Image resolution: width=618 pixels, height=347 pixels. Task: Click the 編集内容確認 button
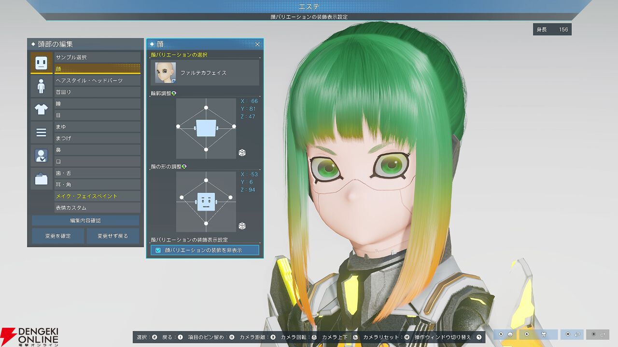click(x=85, y=220)
